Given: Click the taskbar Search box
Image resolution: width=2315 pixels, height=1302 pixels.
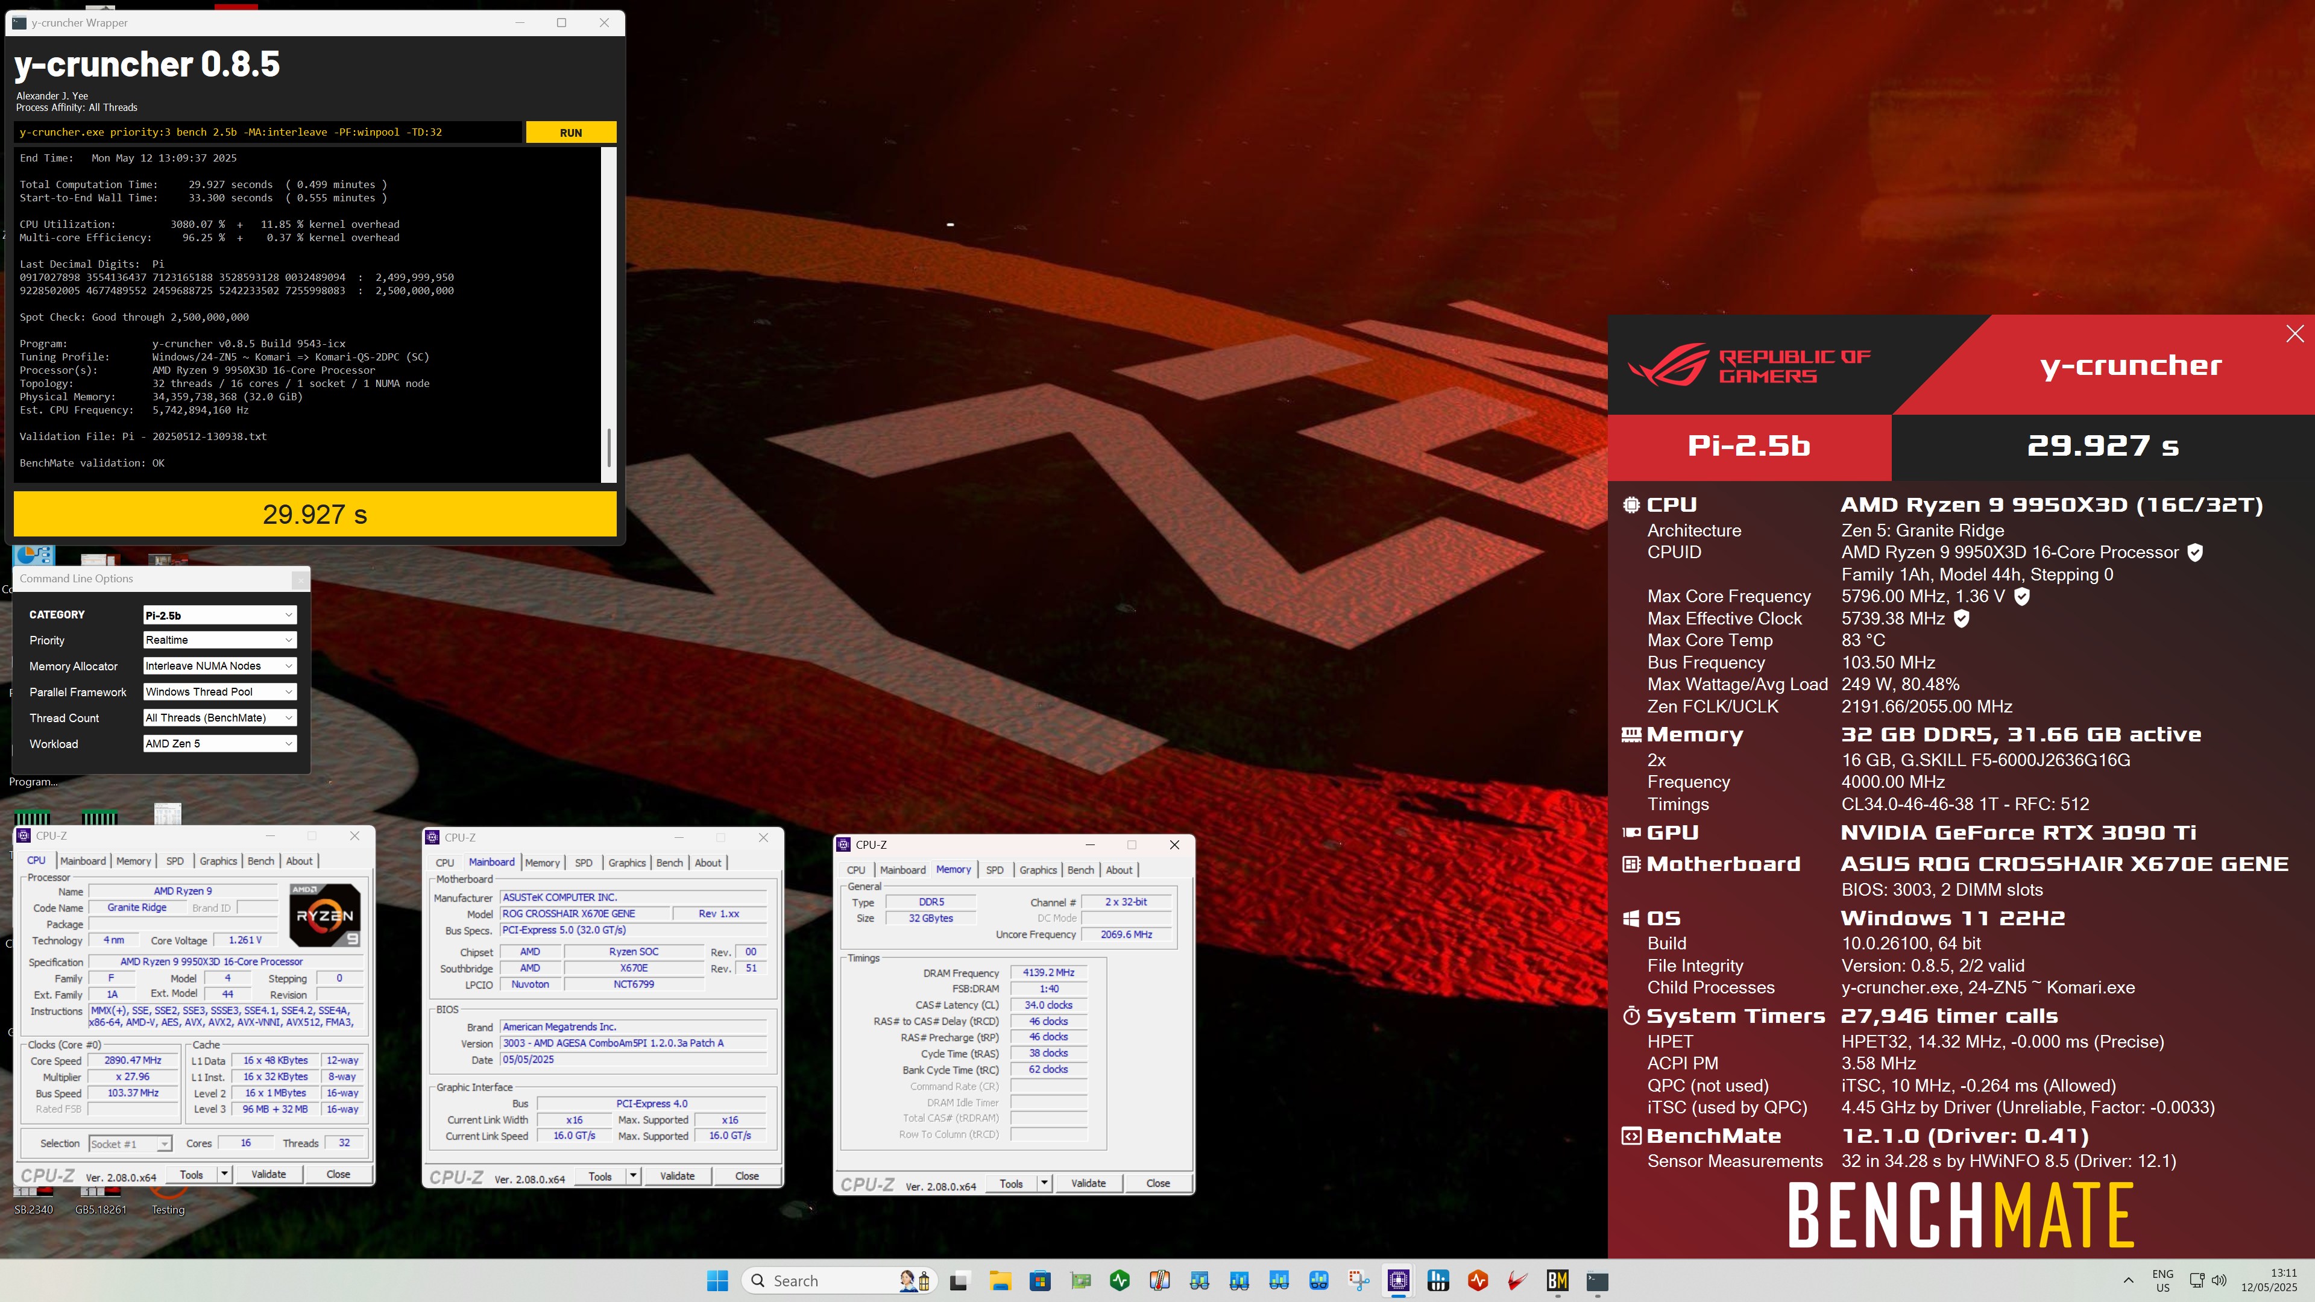Looking at the screenshot, I should [839, 1282].
